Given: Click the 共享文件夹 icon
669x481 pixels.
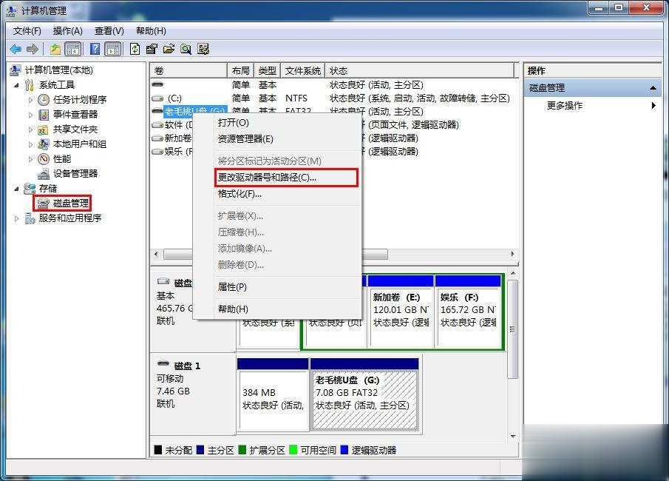Looking at the screenshot, I should (43, 129).
